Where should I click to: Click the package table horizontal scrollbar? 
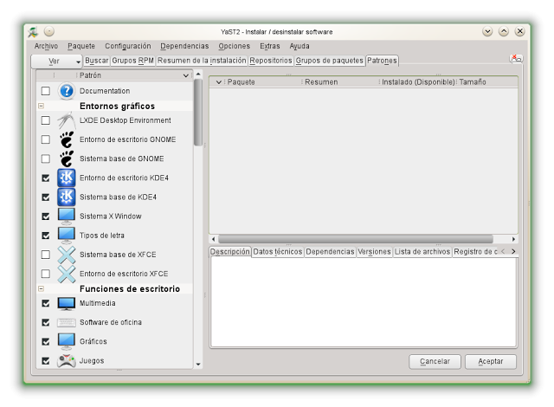(x=355, y=239)
